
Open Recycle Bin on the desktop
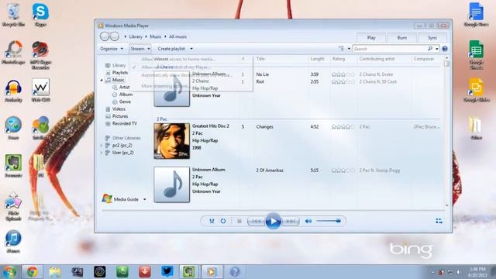(x=13, y=15)
